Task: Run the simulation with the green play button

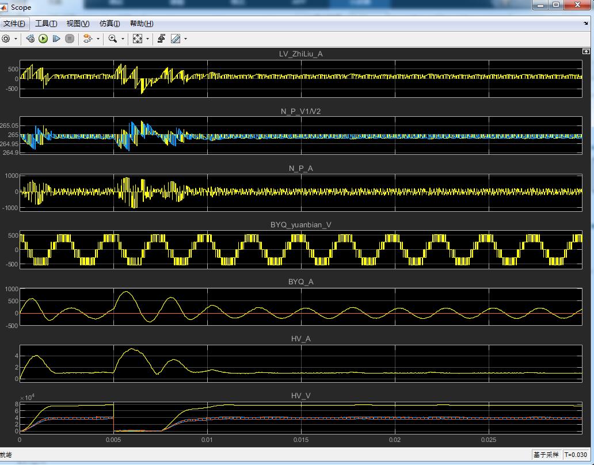Action: coord(43,39)
